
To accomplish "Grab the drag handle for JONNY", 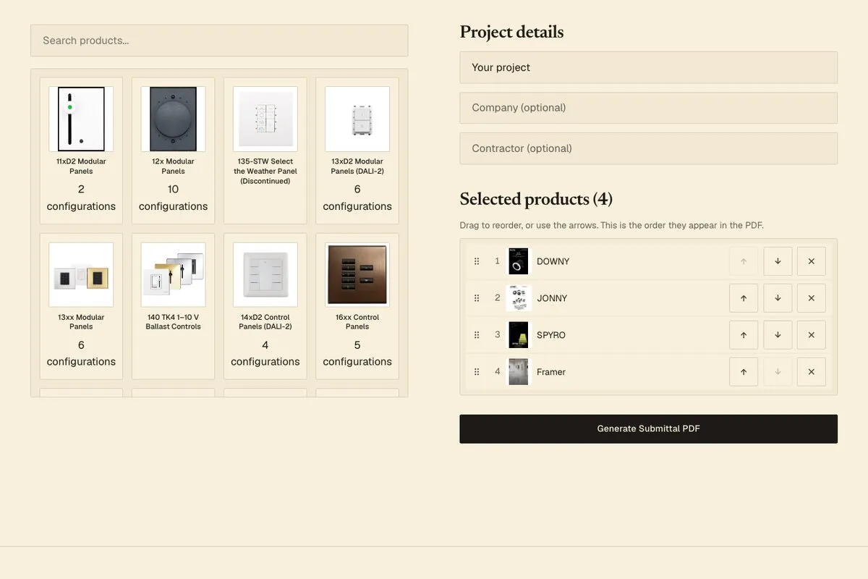I will (x=477, y=298).
